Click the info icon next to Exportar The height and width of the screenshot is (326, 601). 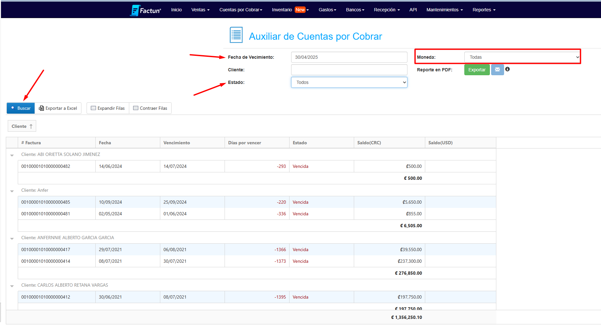tap(508, 69)
